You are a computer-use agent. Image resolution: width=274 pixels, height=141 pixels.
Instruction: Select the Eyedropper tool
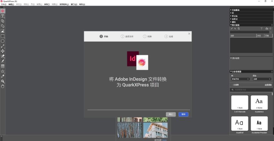point(3,76)
